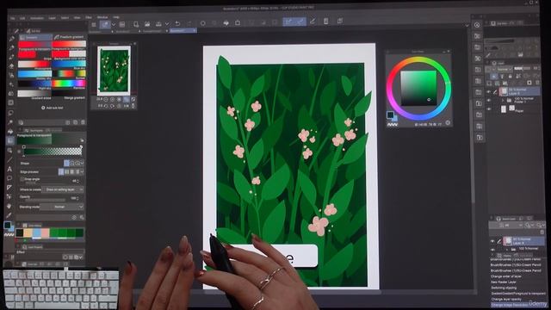
Task: Select the Decoration sparkle tool in toolbox
Action: [10, 84]
